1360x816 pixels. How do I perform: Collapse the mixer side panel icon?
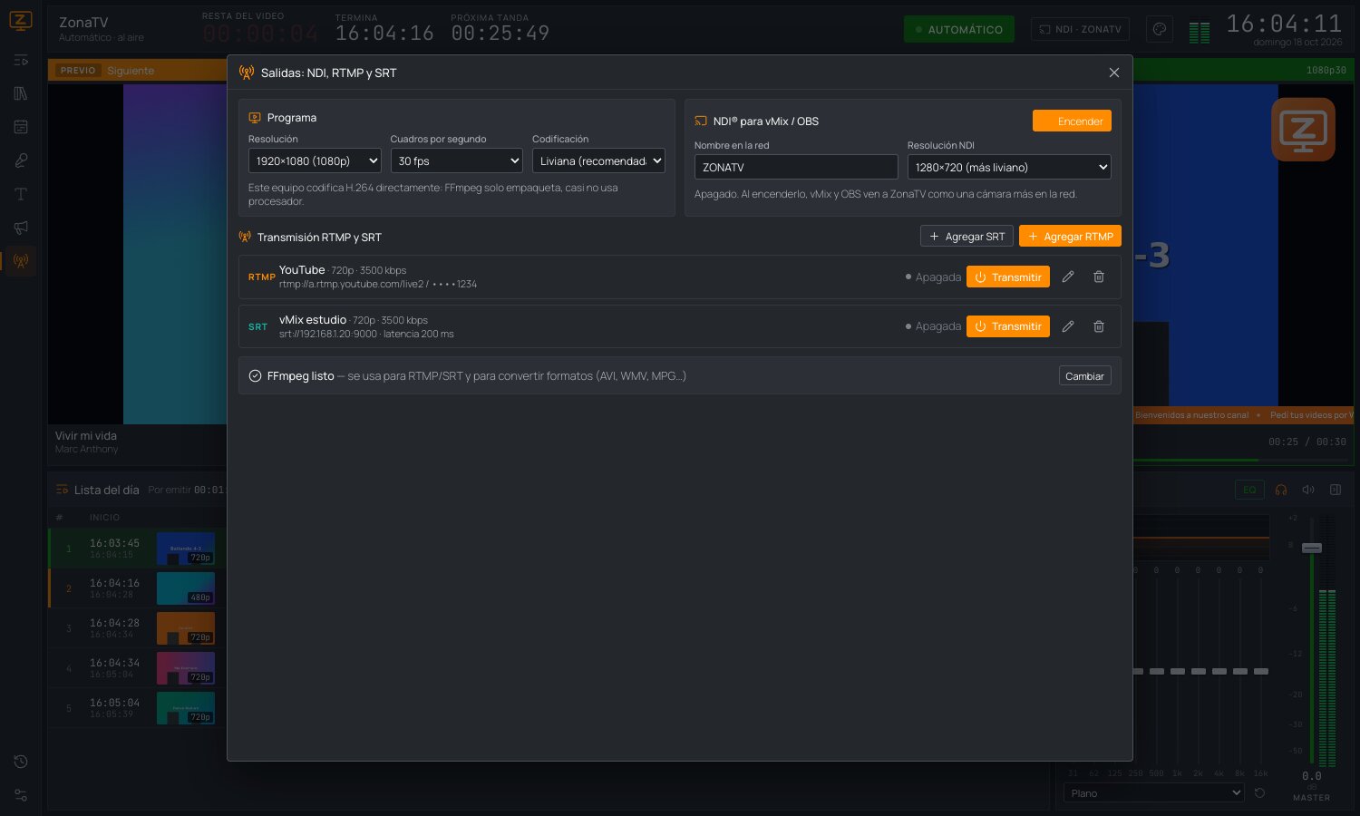pos(1336,490)
